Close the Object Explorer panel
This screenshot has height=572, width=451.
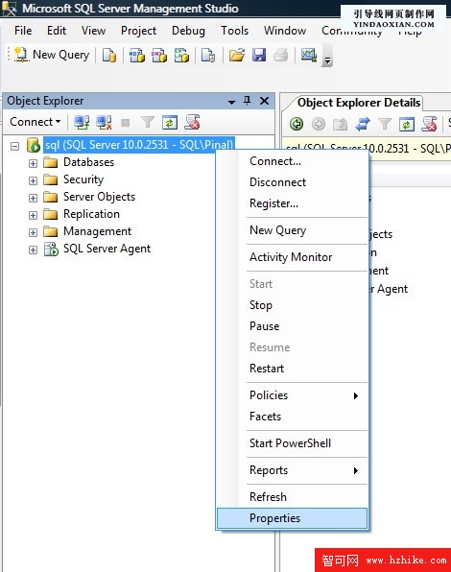264,101
